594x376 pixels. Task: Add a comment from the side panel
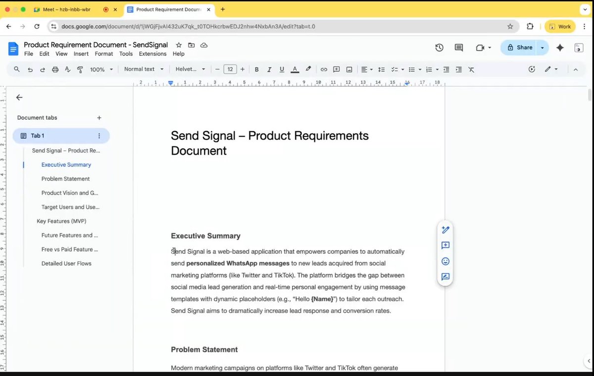pyautogui.click(x=445, y=245)
